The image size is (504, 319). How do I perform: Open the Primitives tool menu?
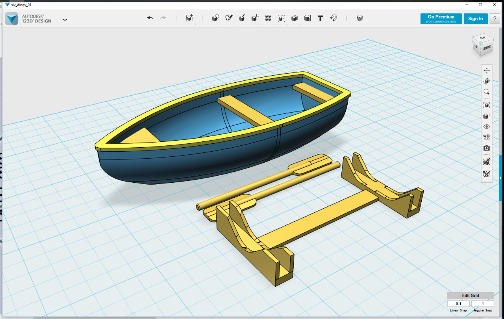pyautogui.click(x=215, y=18)
